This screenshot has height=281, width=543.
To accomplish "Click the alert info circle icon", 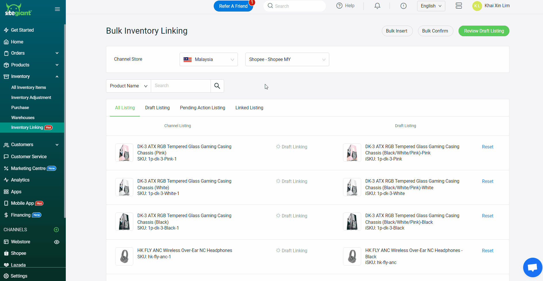I will 403,6.
